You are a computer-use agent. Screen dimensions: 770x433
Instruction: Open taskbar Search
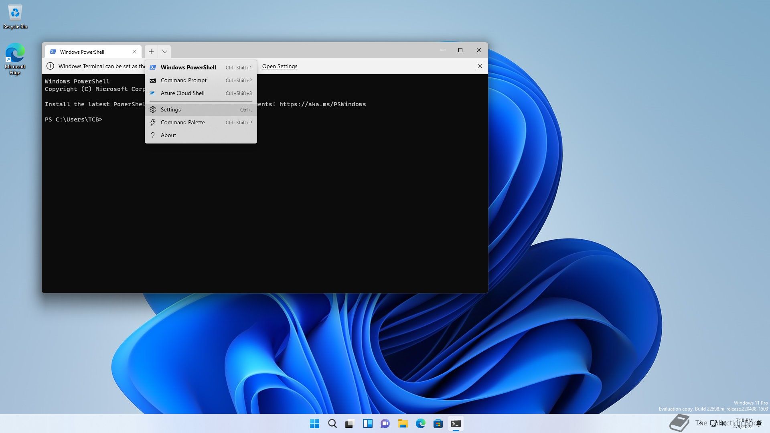[x=332, y=423]
